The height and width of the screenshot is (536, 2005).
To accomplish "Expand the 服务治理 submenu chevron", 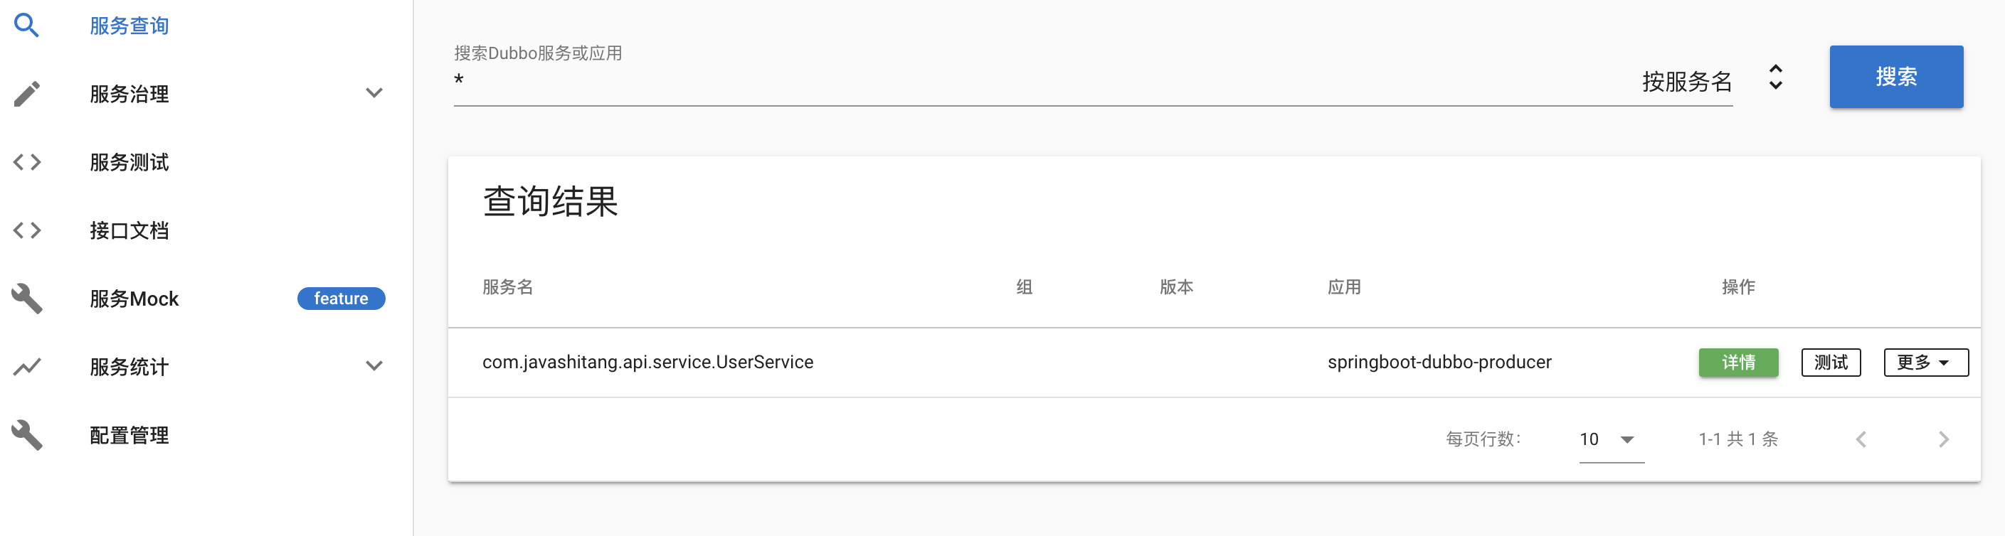I will pyautogui.click(x=374, y=93).
